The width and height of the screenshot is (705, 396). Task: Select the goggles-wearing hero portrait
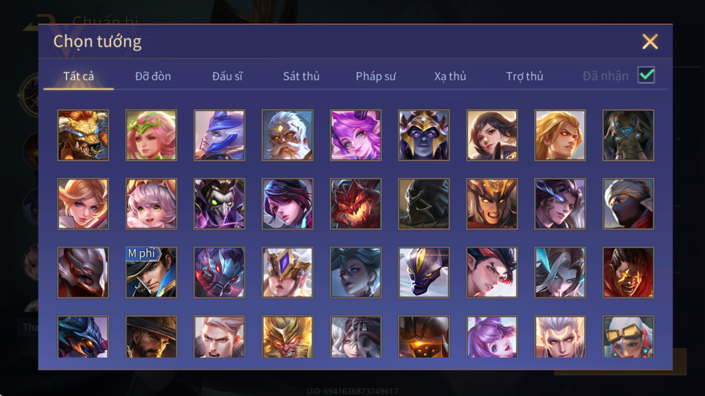[x=628, y=337]
